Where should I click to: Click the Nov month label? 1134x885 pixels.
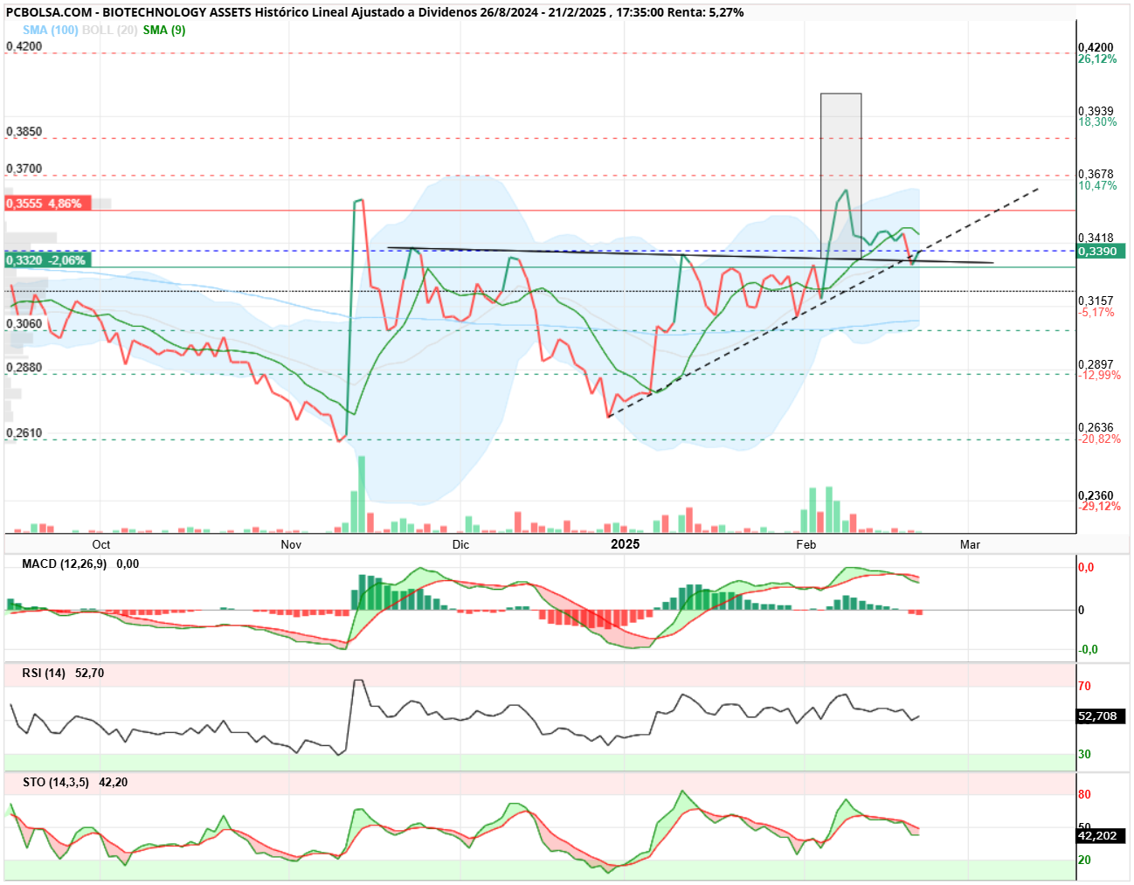point(291,544)
